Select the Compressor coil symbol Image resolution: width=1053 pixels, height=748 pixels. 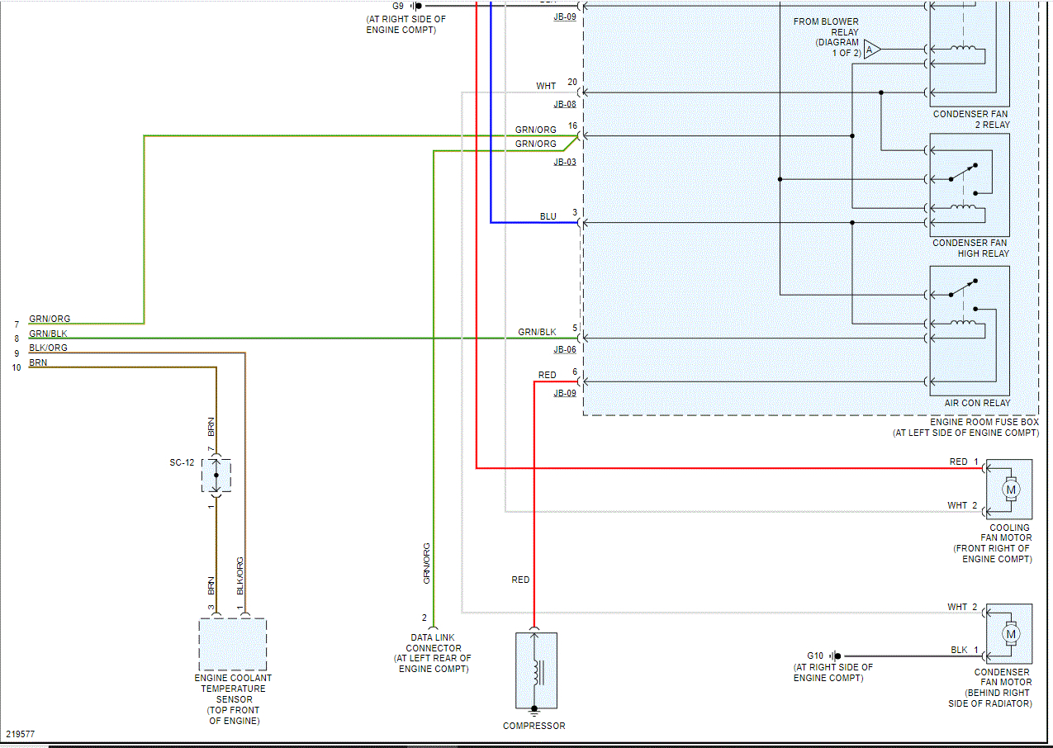click(x=536, y=670)
